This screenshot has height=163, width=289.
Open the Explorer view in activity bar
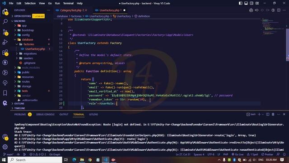(x=5, y=12)
